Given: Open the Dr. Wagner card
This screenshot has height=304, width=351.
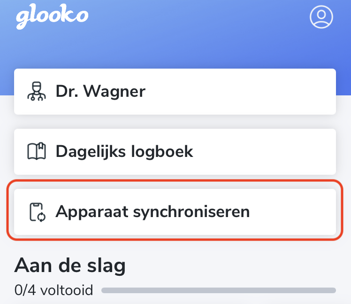Looking at the screenshot, I should (x=175, y=92).
